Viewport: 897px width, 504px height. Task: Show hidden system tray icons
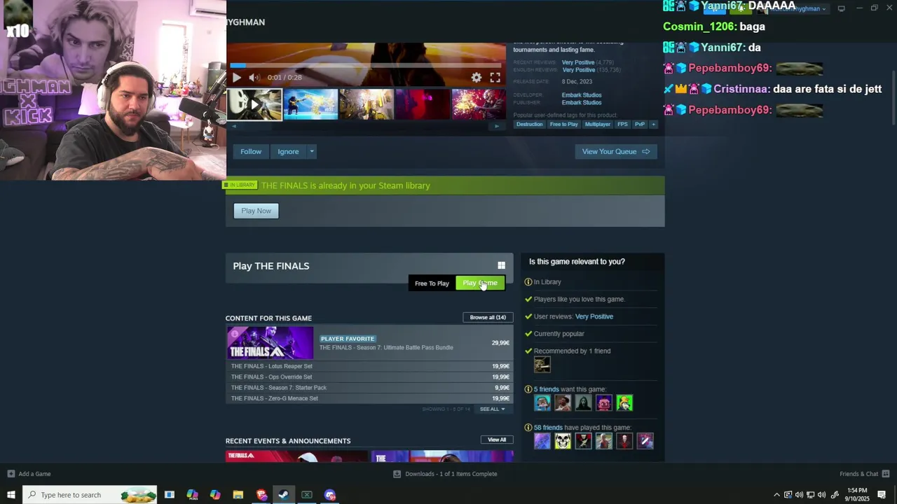pyautogui.click(x=776, y=495)
